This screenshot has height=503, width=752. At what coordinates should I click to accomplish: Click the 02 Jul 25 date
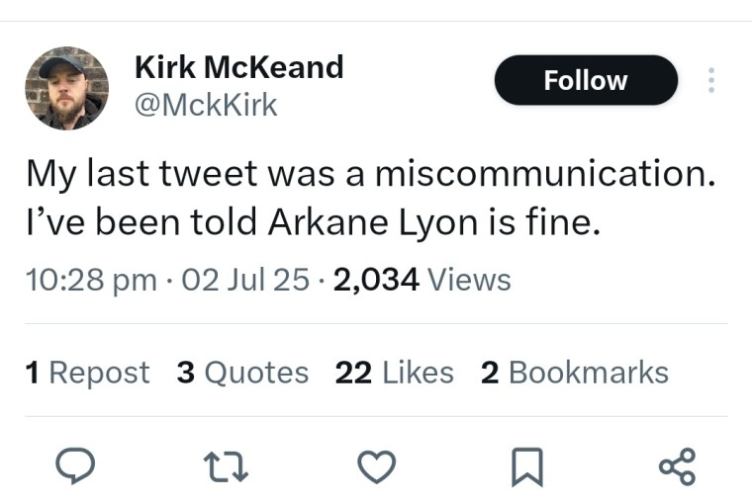pos(245,280)
